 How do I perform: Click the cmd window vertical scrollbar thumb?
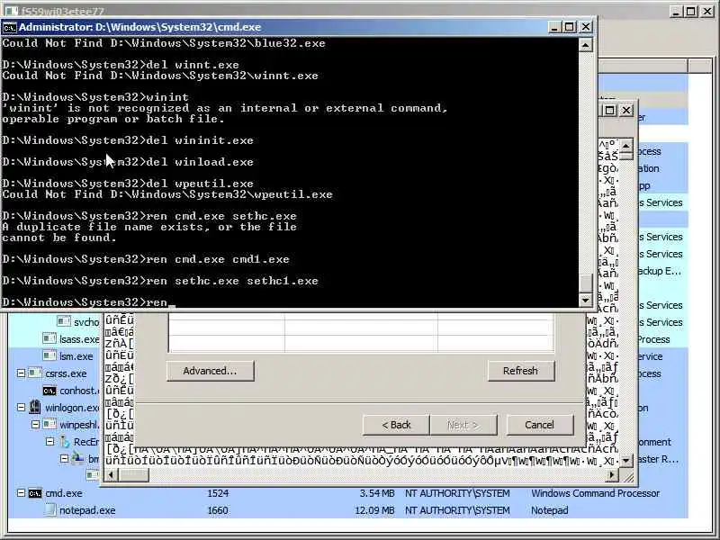[586, 283]
